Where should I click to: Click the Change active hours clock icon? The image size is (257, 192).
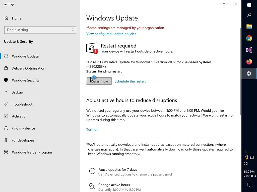(92, 186)
